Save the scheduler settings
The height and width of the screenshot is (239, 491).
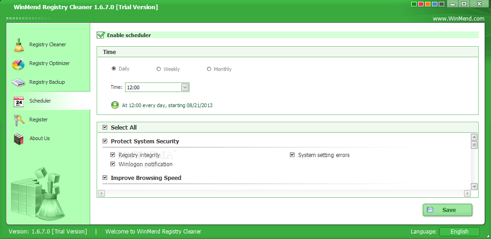[x=447, y=210]
